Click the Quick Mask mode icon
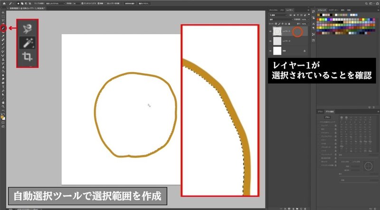 (x=3, y=122)
